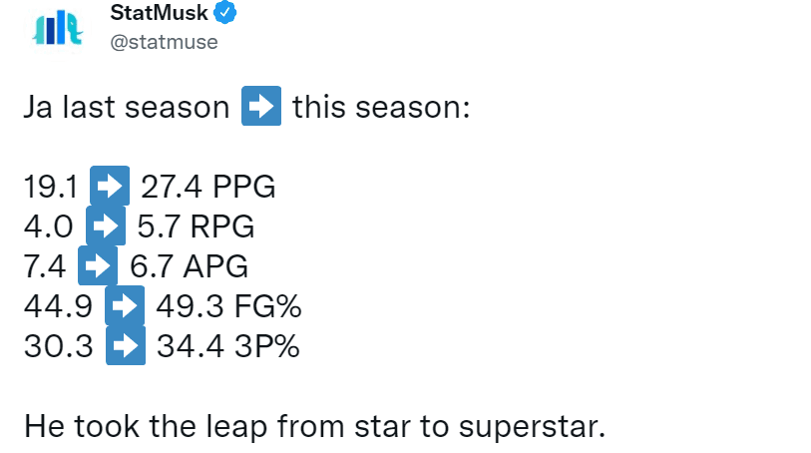
Task: Click the '34.4 3P%' stat text
Action: click(x=227, y=346)
